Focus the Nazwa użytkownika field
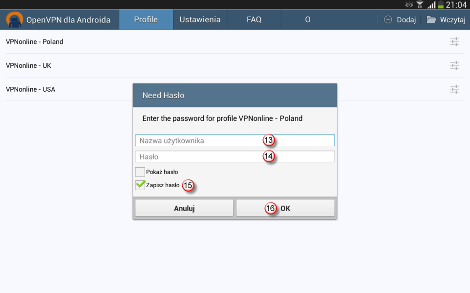Image resolution: width=470 pixels, height=293 pixels. (235, 140)
